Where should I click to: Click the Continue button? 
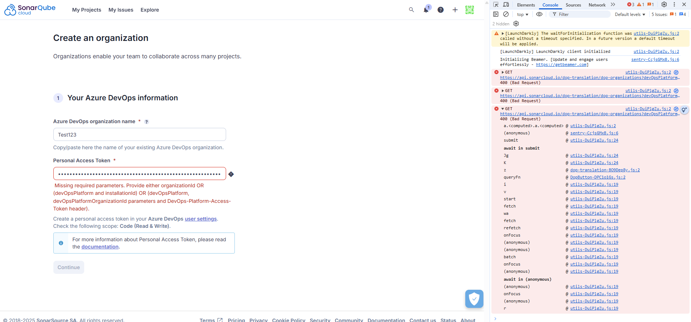tap(69, 267)
